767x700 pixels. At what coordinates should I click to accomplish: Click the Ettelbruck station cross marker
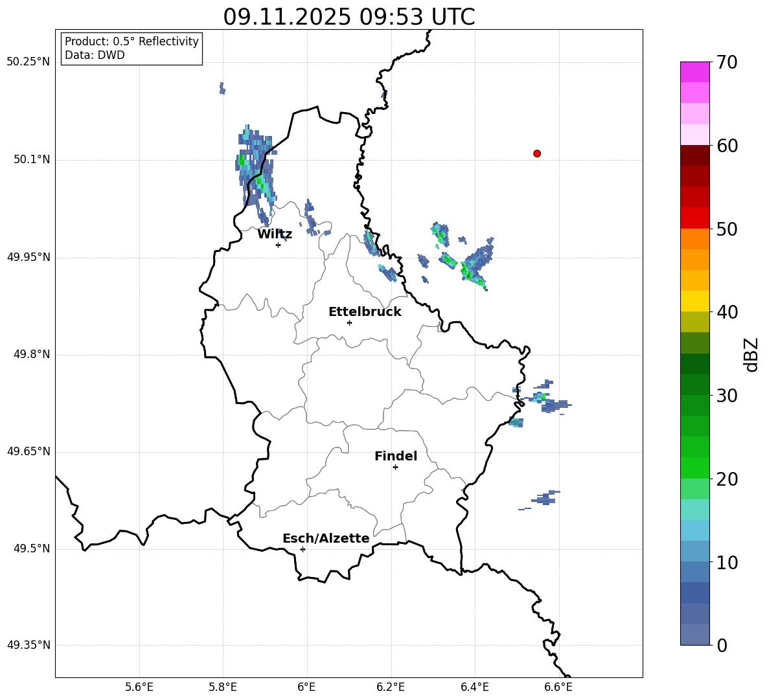[349, 322]
